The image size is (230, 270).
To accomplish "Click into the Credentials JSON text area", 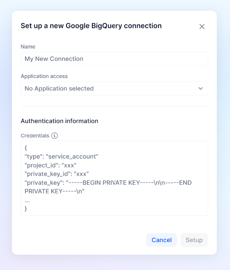I will click(x=114, y=178).
